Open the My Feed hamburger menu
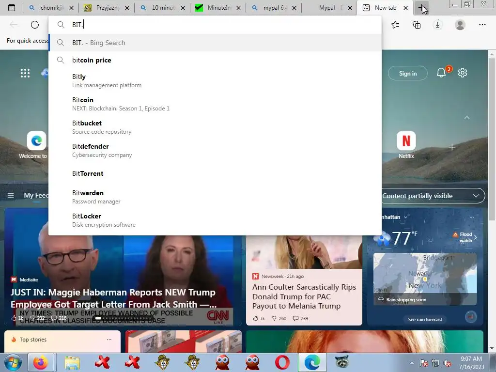The width and height of the screenshot is (496, 372). point(11,196)
